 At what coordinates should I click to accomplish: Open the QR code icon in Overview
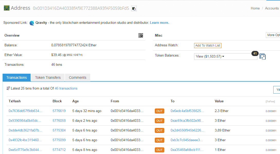click(141, 35)
